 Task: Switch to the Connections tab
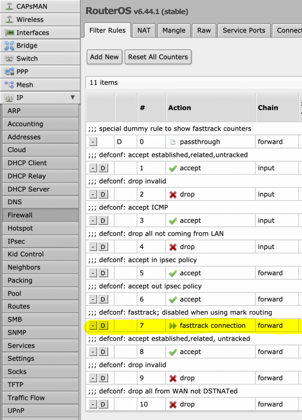[x=287, y=30]
